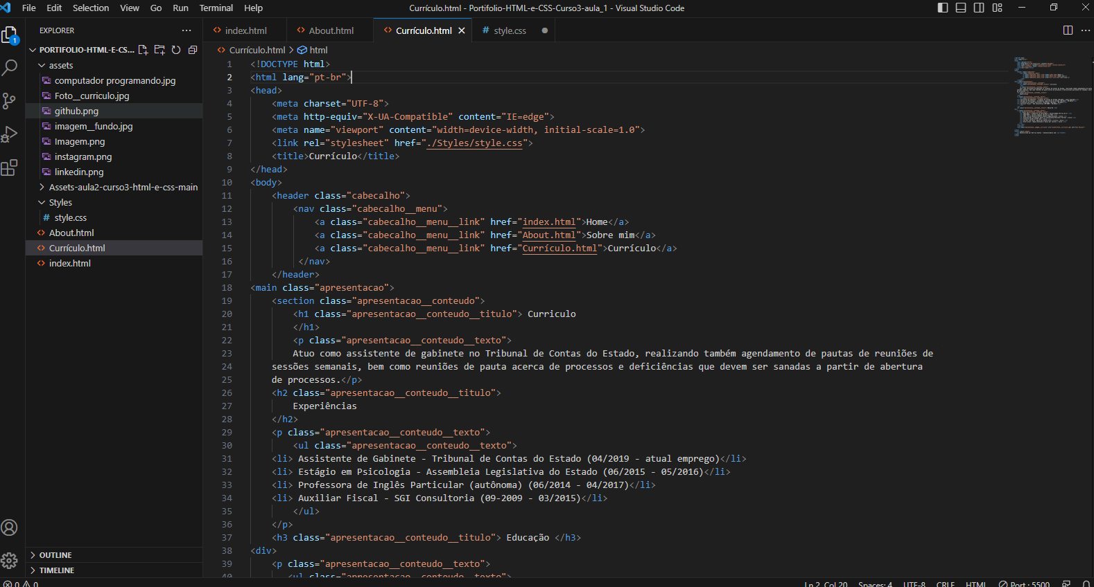This screenshot has width=1094, height=587.
Task: Refresh the Explorer file tree
Action: 176,50
